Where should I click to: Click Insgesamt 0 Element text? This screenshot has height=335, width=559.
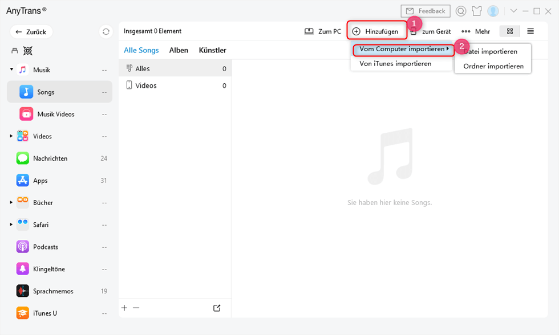point(153,31)
